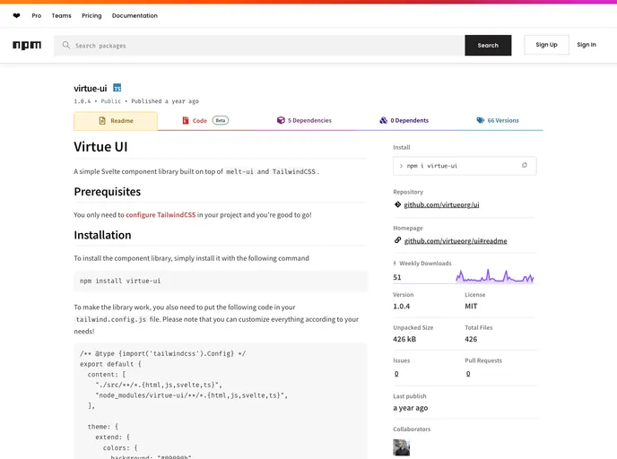The width and height of the screenshot is (617, 459).
Task: Click the Prerequisites heading
Action: point(108,192)
